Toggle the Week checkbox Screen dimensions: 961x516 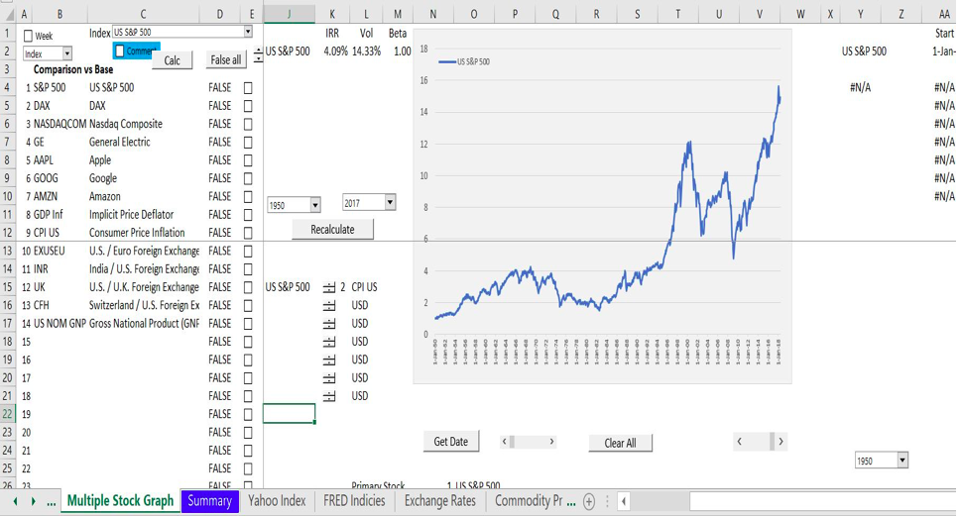pos(28,36)
